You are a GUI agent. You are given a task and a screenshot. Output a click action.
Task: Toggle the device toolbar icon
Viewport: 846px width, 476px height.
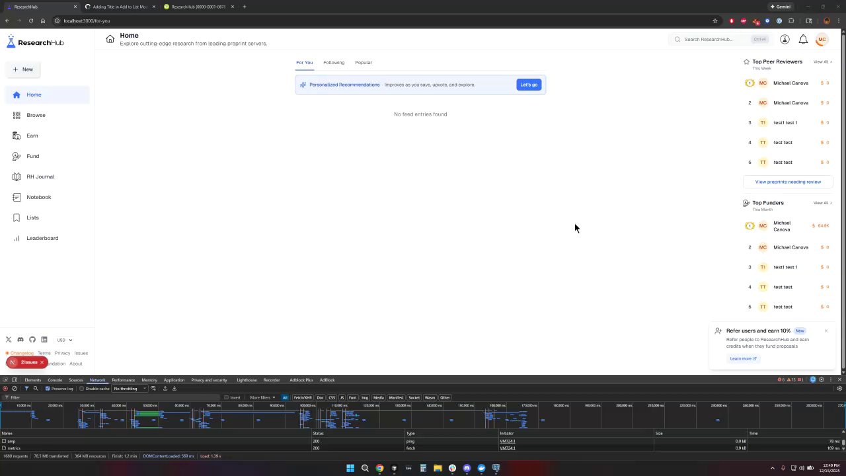click(x=15, y=380)
